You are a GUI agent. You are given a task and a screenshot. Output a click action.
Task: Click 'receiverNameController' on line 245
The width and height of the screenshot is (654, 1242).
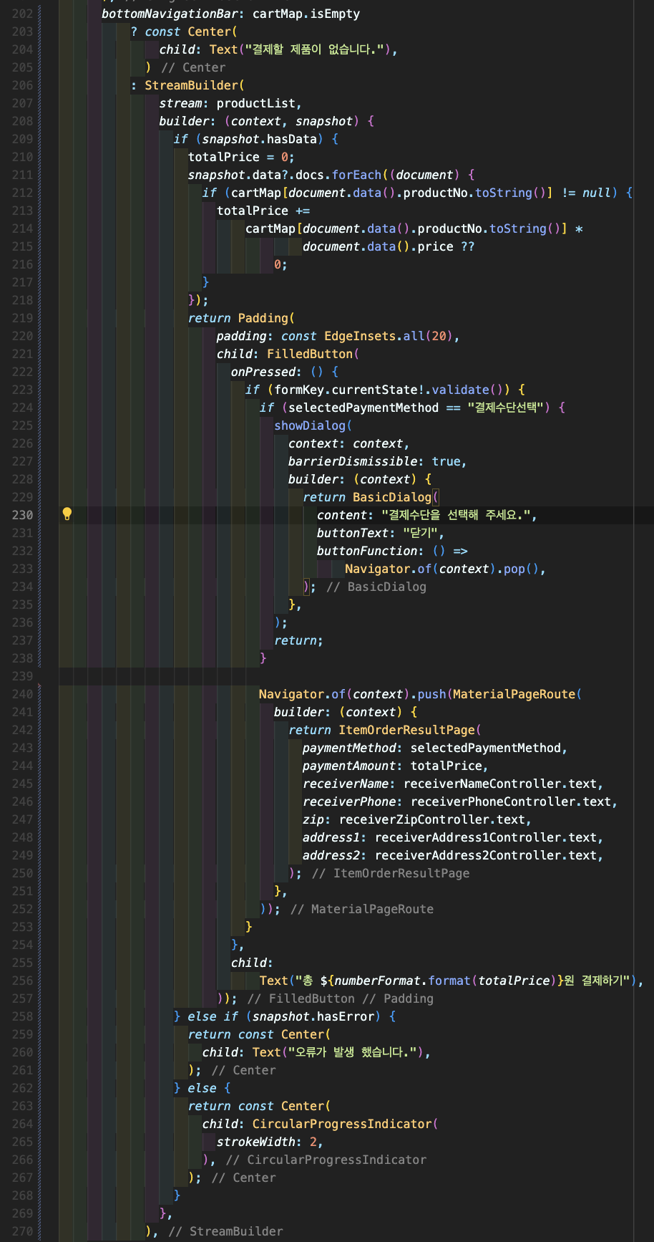click(482, 784)
